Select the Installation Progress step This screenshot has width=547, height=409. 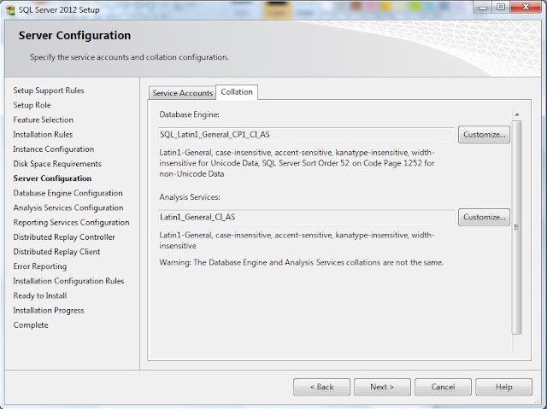(x=49, y=310)
